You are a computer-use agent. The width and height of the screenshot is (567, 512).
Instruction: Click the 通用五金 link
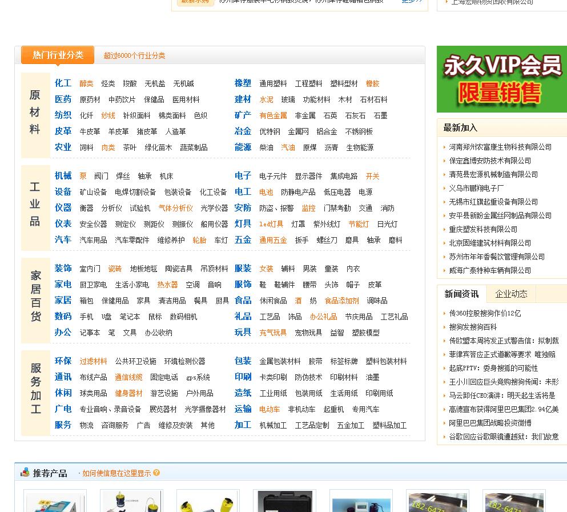tap(273, 240)
